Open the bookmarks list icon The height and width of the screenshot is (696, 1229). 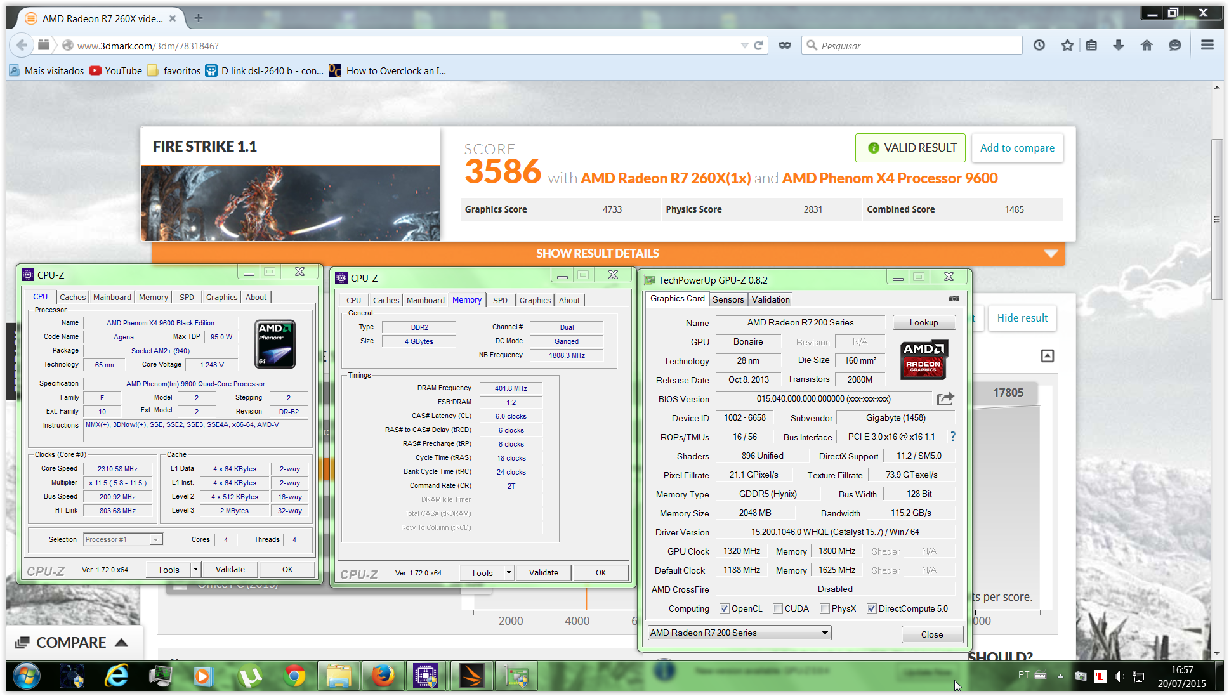click(x=1091, y=46)
